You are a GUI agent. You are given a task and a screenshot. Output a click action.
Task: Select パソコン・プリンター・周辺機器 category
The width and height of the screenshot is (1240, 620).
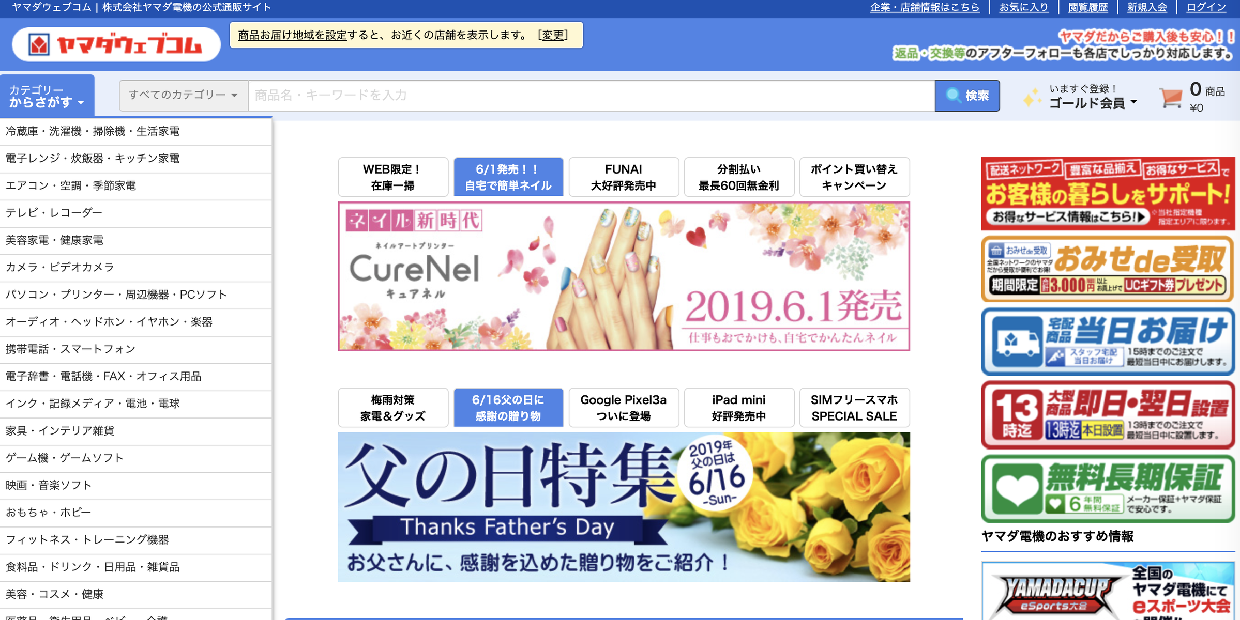(135, 295)
